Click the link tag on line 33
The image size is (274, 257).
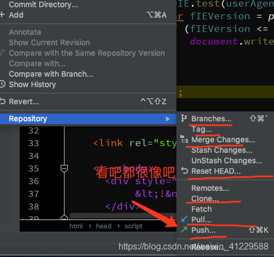[x=108, y=143]
